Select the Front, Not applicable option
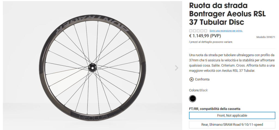The width and height of the screenshot is (279, 130). point(232,115)
